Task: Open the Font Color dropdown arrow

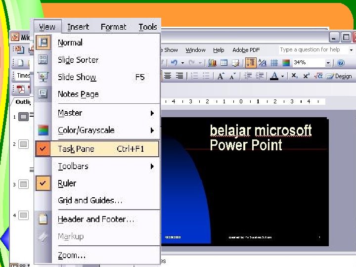Action: point(282,76)
